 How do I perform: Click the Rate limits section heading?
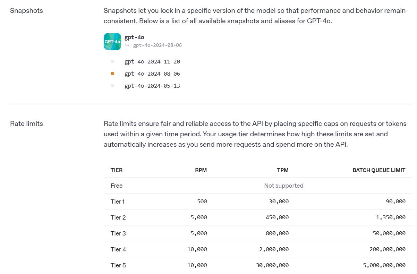(26, 123)
